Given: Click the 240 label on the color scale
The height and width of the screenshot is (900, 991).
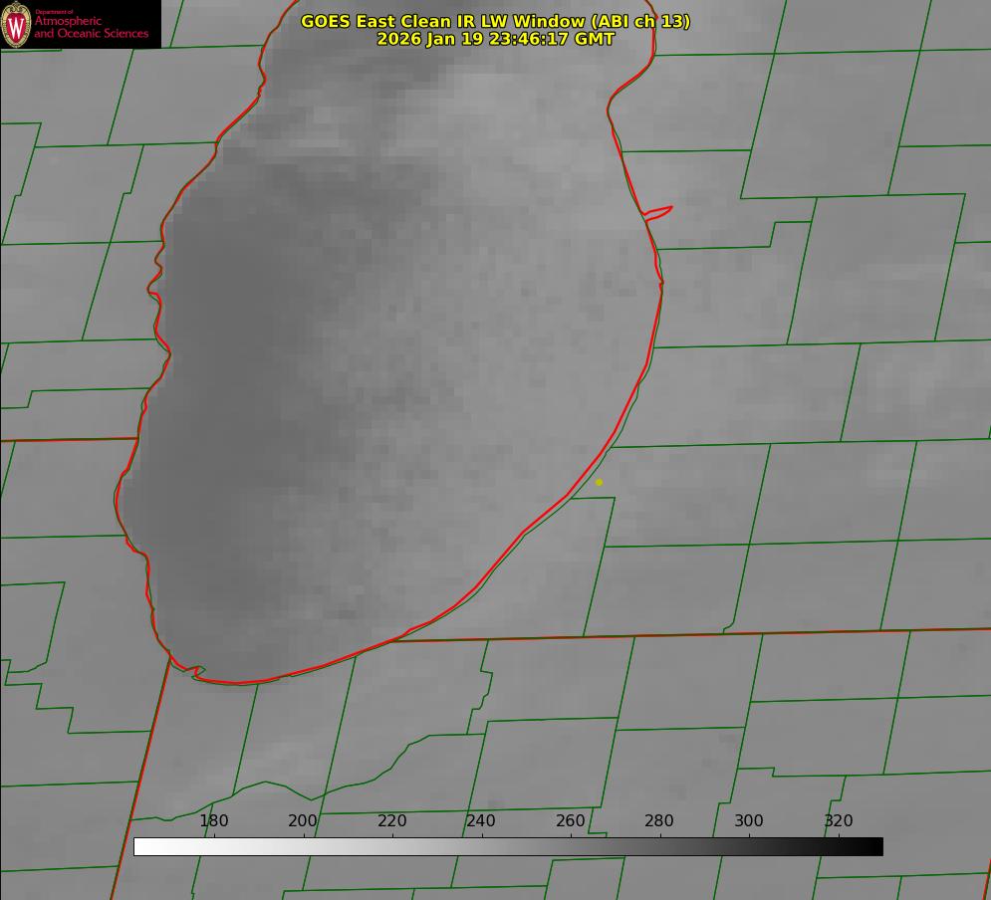Looking at the screenshot, I should tap(481, 821).
